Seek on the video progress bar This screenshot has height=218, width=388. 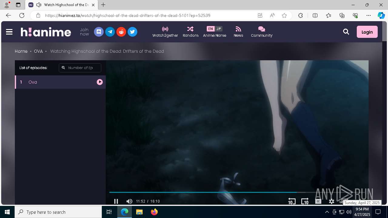(237, 192)
